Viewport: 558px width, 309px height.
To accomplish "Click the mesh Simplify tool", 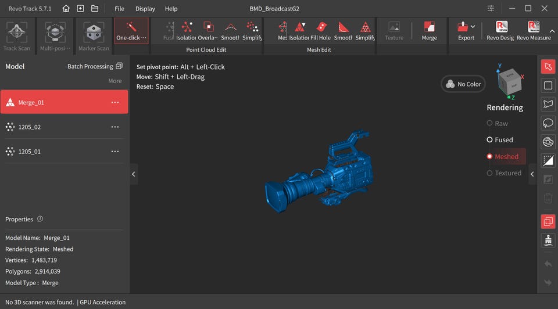I will pyautogui.click(x=365, y=30).
